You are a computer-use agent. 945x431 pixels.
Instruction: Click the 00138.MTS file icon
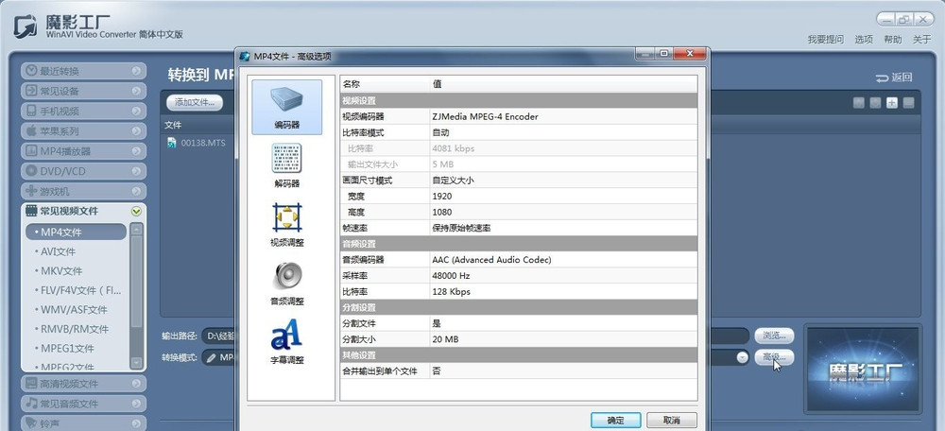click(171, 143)
